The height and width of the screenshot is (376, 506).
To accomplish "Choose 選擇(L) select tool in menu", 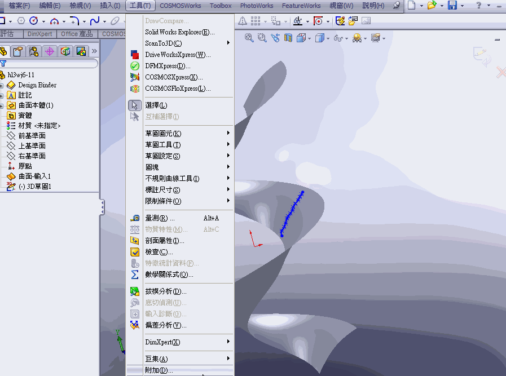I will pyautogui.click(x=180, y=105).
